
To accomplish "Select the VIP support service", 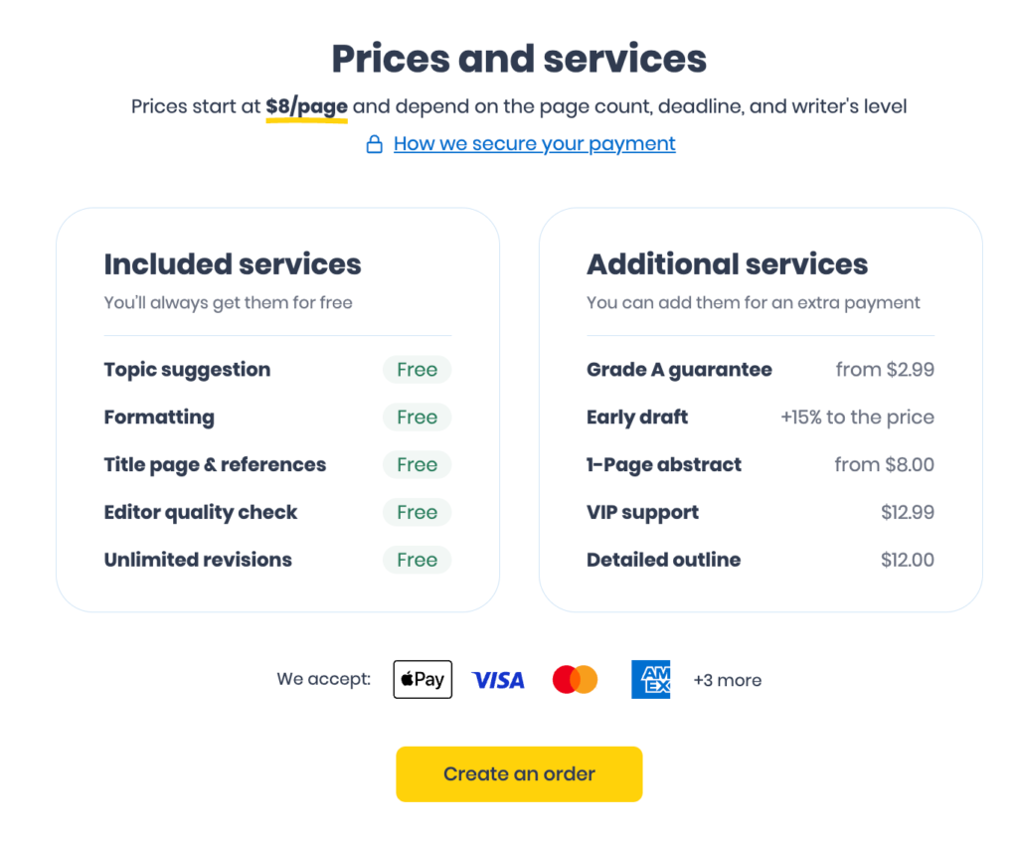I will [x=642, y=512].
